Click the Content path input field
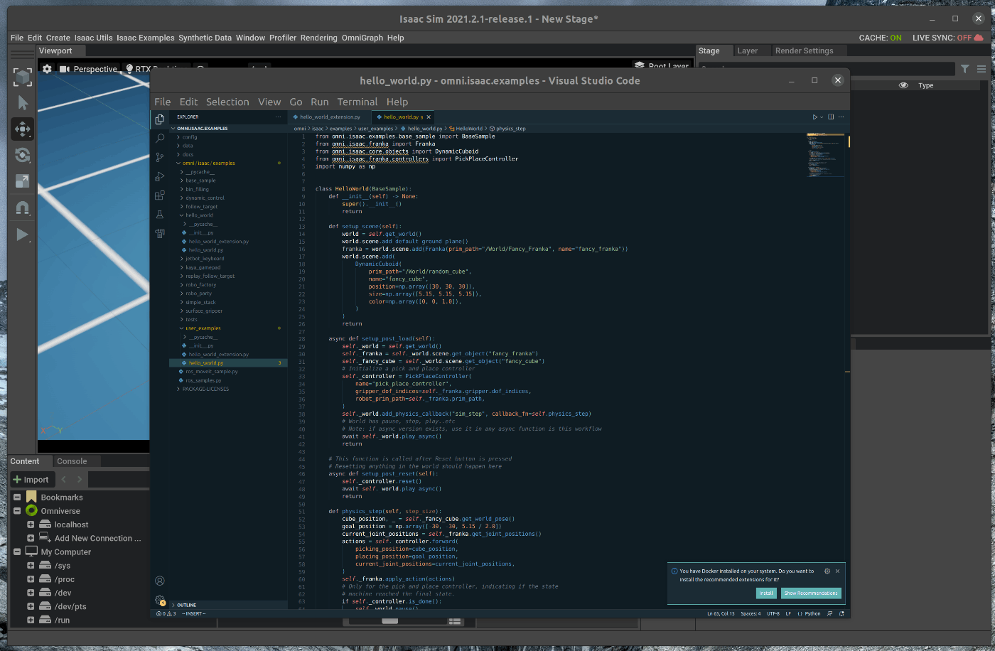The image size is (995, 651). [x=119, y=480]
